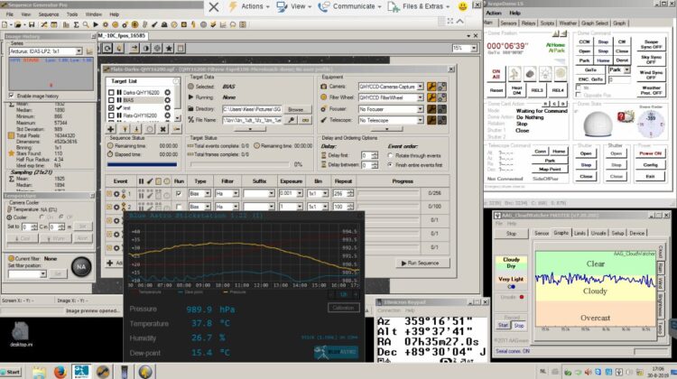Viewport: 677px width, 379px height.
Task: Click the Run Sequence button
Action: click(x=422, y=263)
